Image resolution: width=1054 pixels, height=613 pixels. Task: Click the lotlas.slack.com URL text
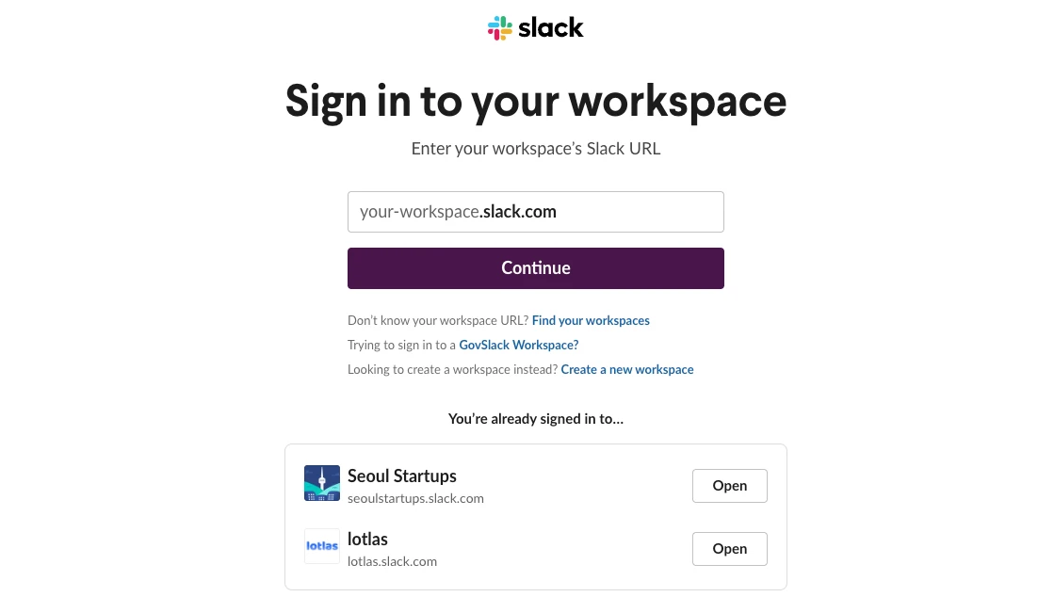point(392,561)
